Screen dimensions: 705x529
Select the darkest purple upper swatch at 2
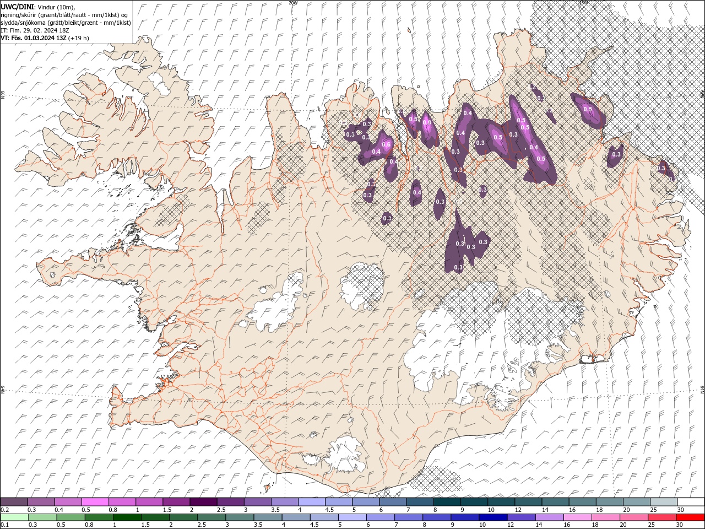coord(203,502)
